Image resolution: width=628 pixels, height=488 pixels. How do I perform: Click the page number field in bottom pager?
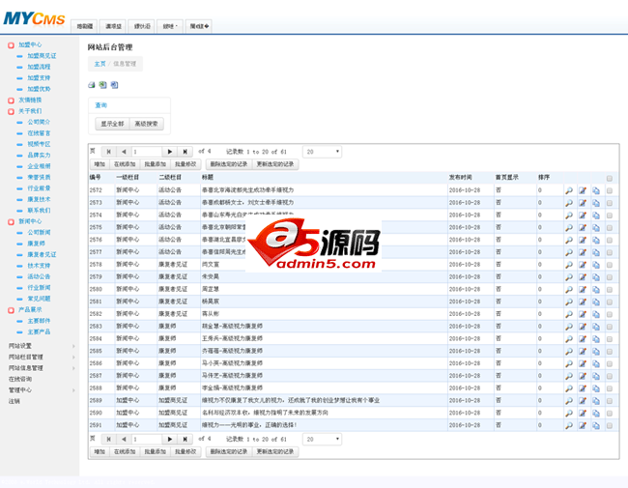click(x=147, y=439)
